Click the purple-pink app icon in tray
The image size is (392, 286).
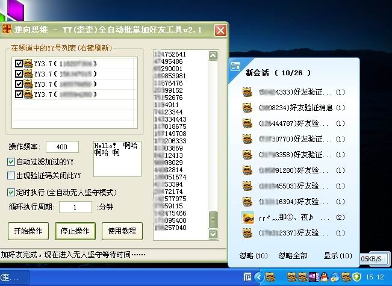coord(314,277)
